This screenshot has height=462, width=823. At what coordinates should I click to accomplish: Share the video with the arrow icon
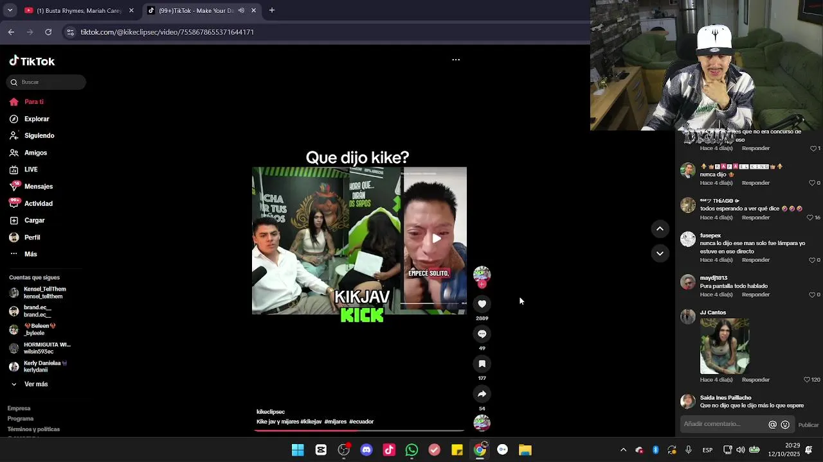(x=482, y=394)
